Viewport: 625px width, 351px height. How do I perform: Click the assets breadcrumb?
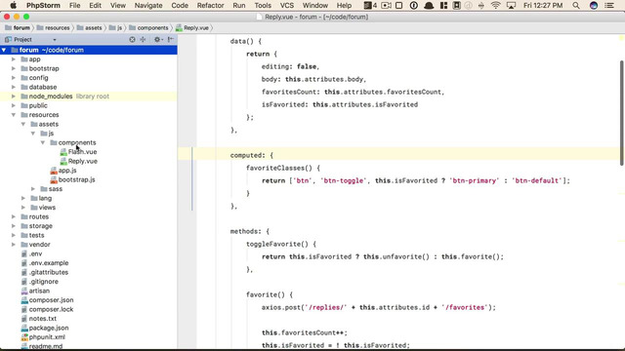pyautogui.click(x=89, y=28)
